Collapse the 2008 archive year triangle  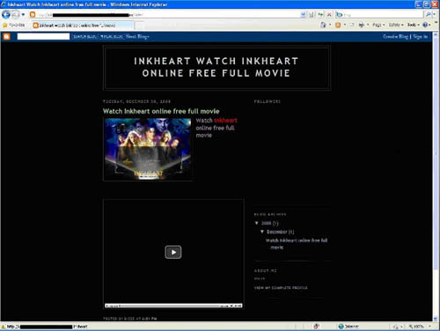pos(257,223)
